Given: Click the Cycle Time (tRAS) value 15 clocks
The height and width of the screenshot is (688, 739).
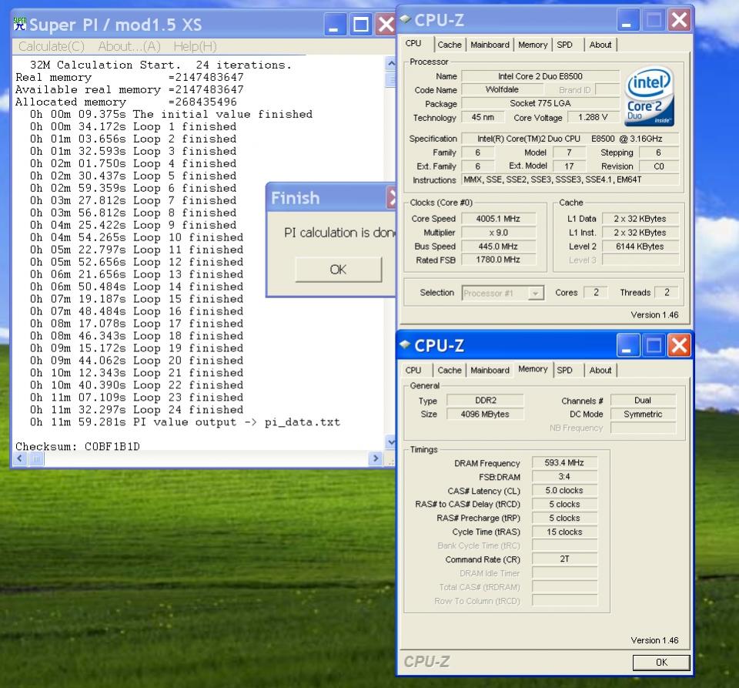Looking at the screenshot, I should [564, 532].
